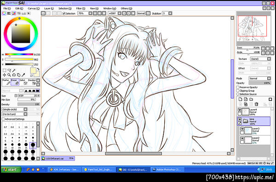
Task: Choose the Eraser brush tool
Action: pyautogui.click(x=15, y=82)
